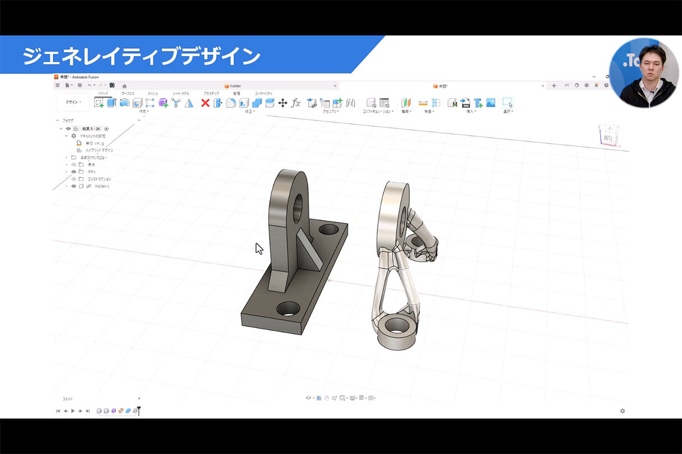Open the purple Create Form icon

pos(163,103)
